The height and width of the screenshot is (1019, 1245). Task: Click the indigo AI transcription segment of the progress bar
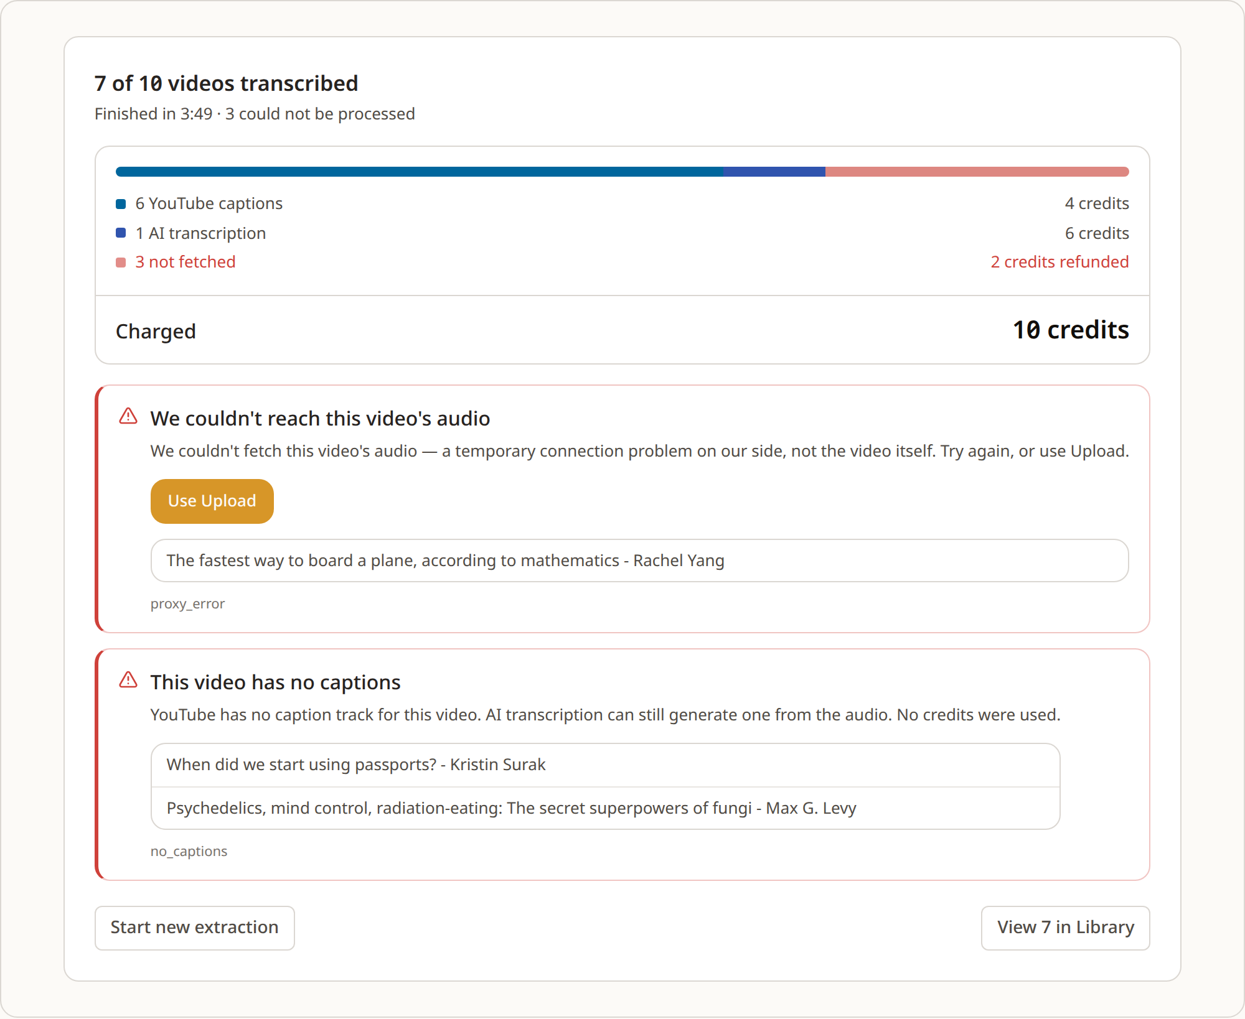click(x=774, y=172)
